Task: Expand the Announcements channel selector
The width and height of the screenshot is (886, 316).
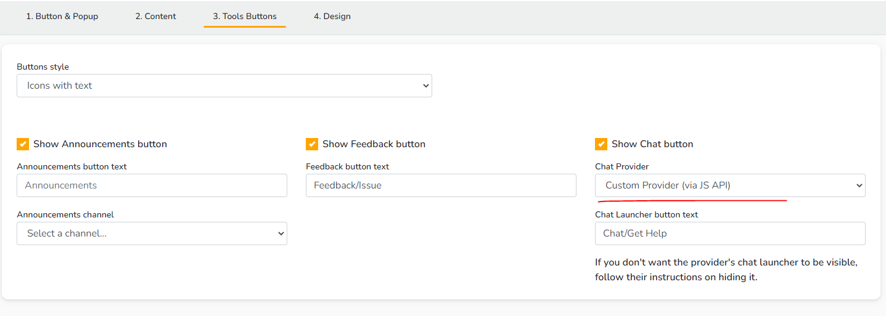Action: (x=152, y=233)
